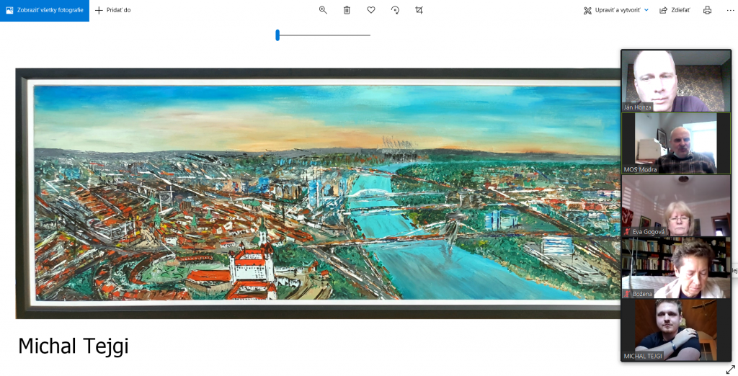Viewport: 738px width, 376px height.
Task: Click Eva Gogová muted microphone icon
Action: (627, 231)
